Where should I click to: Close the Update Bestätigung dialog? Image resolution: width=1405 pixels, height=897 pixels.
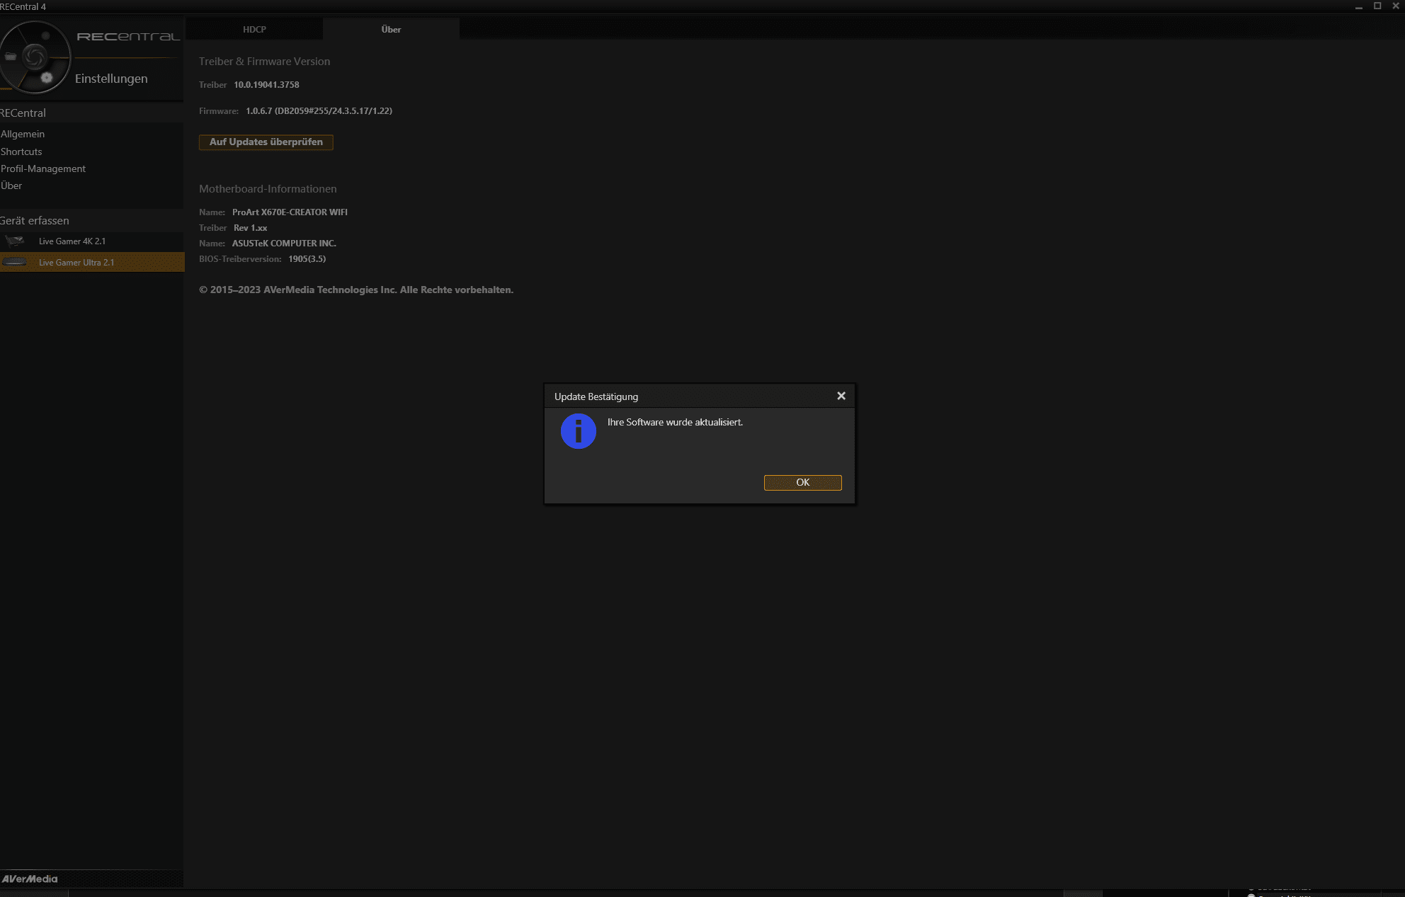(840, 396)
